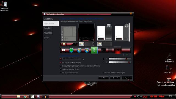Enable Display All programs as flyout menu
The width and height of the screenshot is (176, 99).
point(61,66)
